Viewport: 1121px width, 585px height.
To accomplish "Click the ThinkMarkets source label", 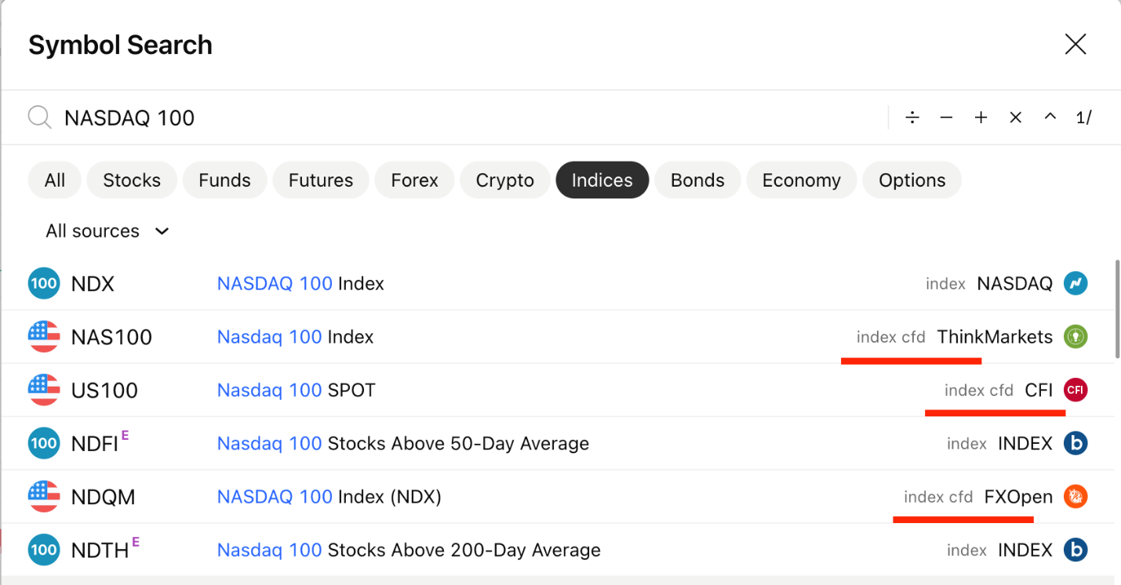I will click(x=995, y=337).
